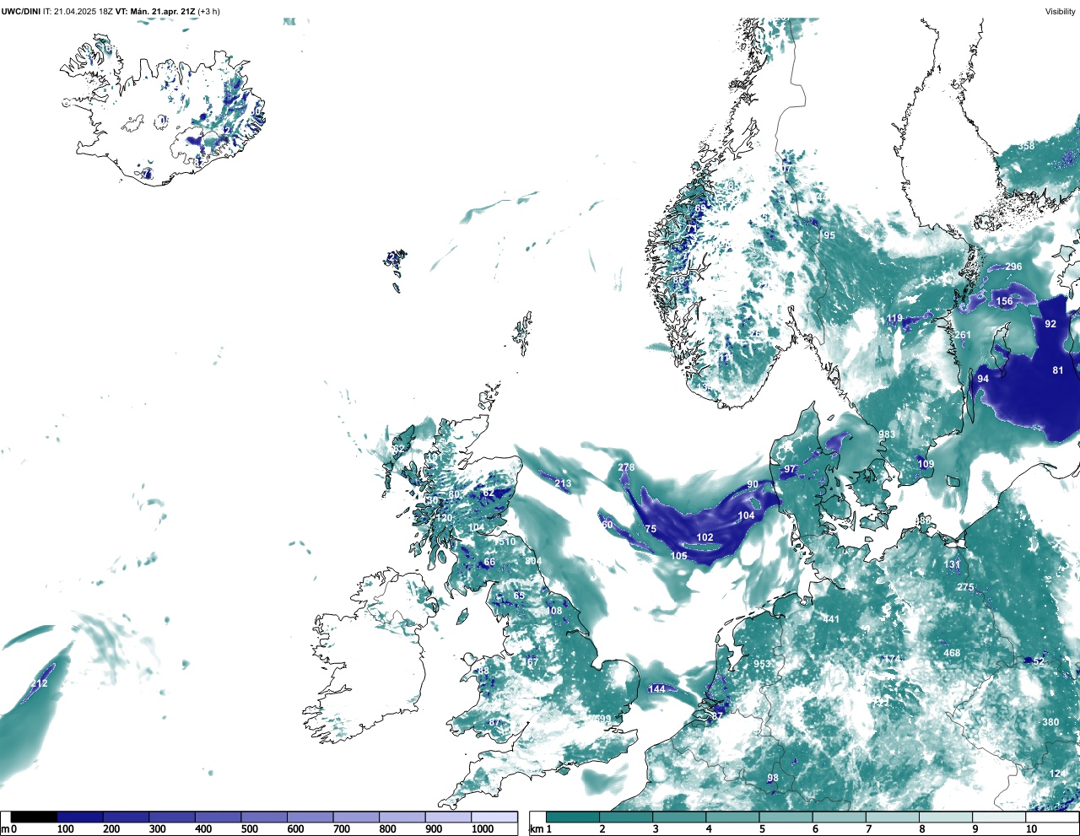
Task: Click the black 0–100 m legend swatch
Action: click(x=35, y=817)
